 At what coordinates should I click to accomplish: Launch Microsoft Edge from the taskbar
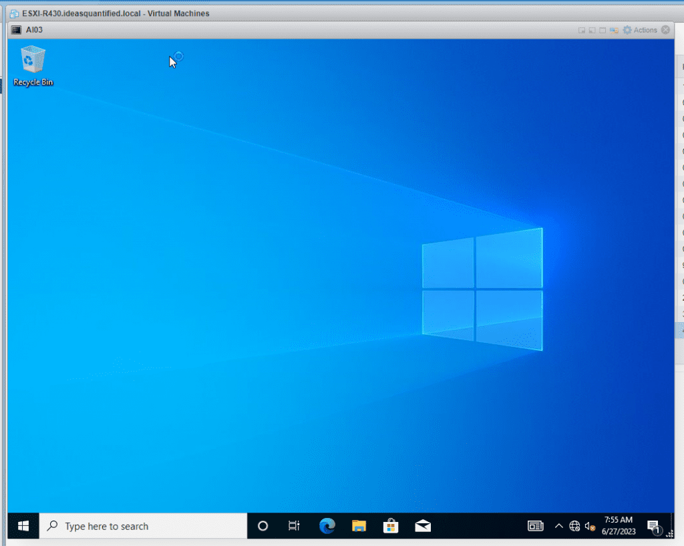[x=327, y=526]
